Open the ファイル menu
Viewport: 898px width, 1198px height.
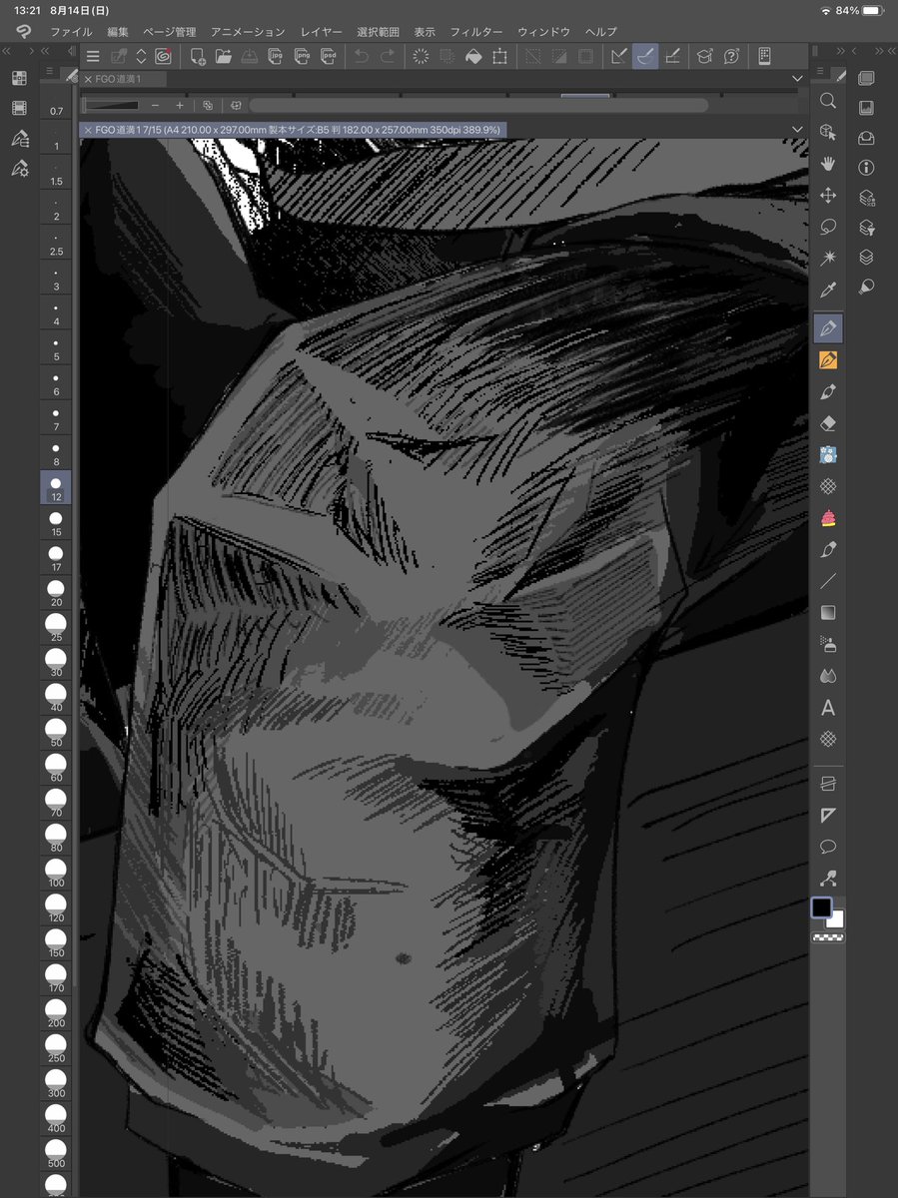(71, 32)
